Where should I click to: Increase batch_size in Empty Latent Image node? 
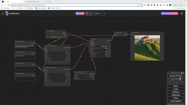coord(93,78)
